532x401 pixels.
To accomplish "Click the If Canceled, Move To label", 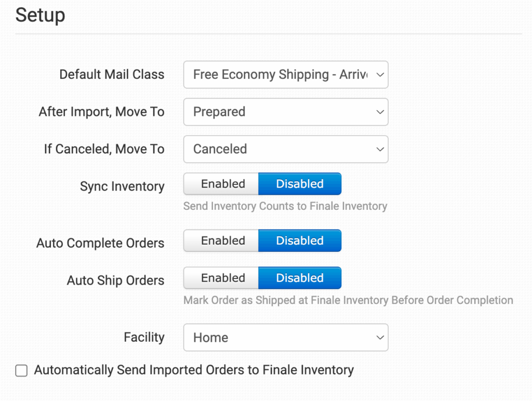I will click(104, 149).
